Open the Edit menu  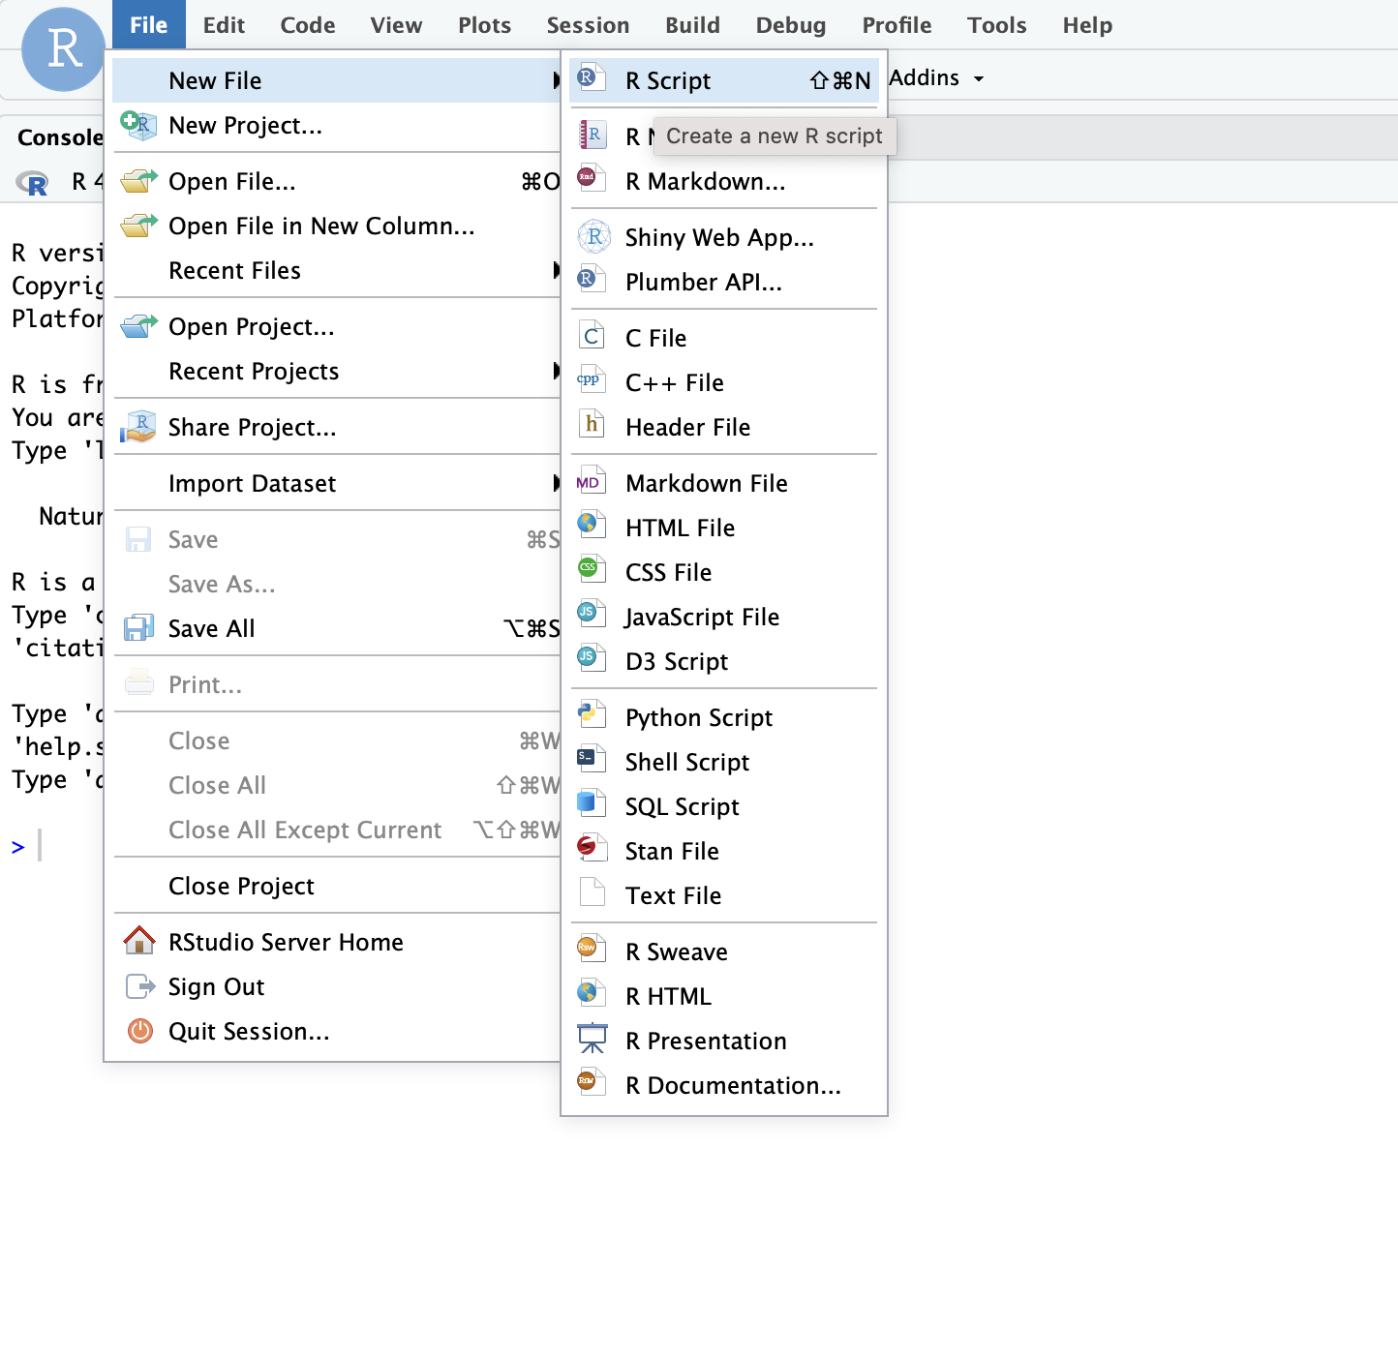pyautogui.click(x=224, y=25)
